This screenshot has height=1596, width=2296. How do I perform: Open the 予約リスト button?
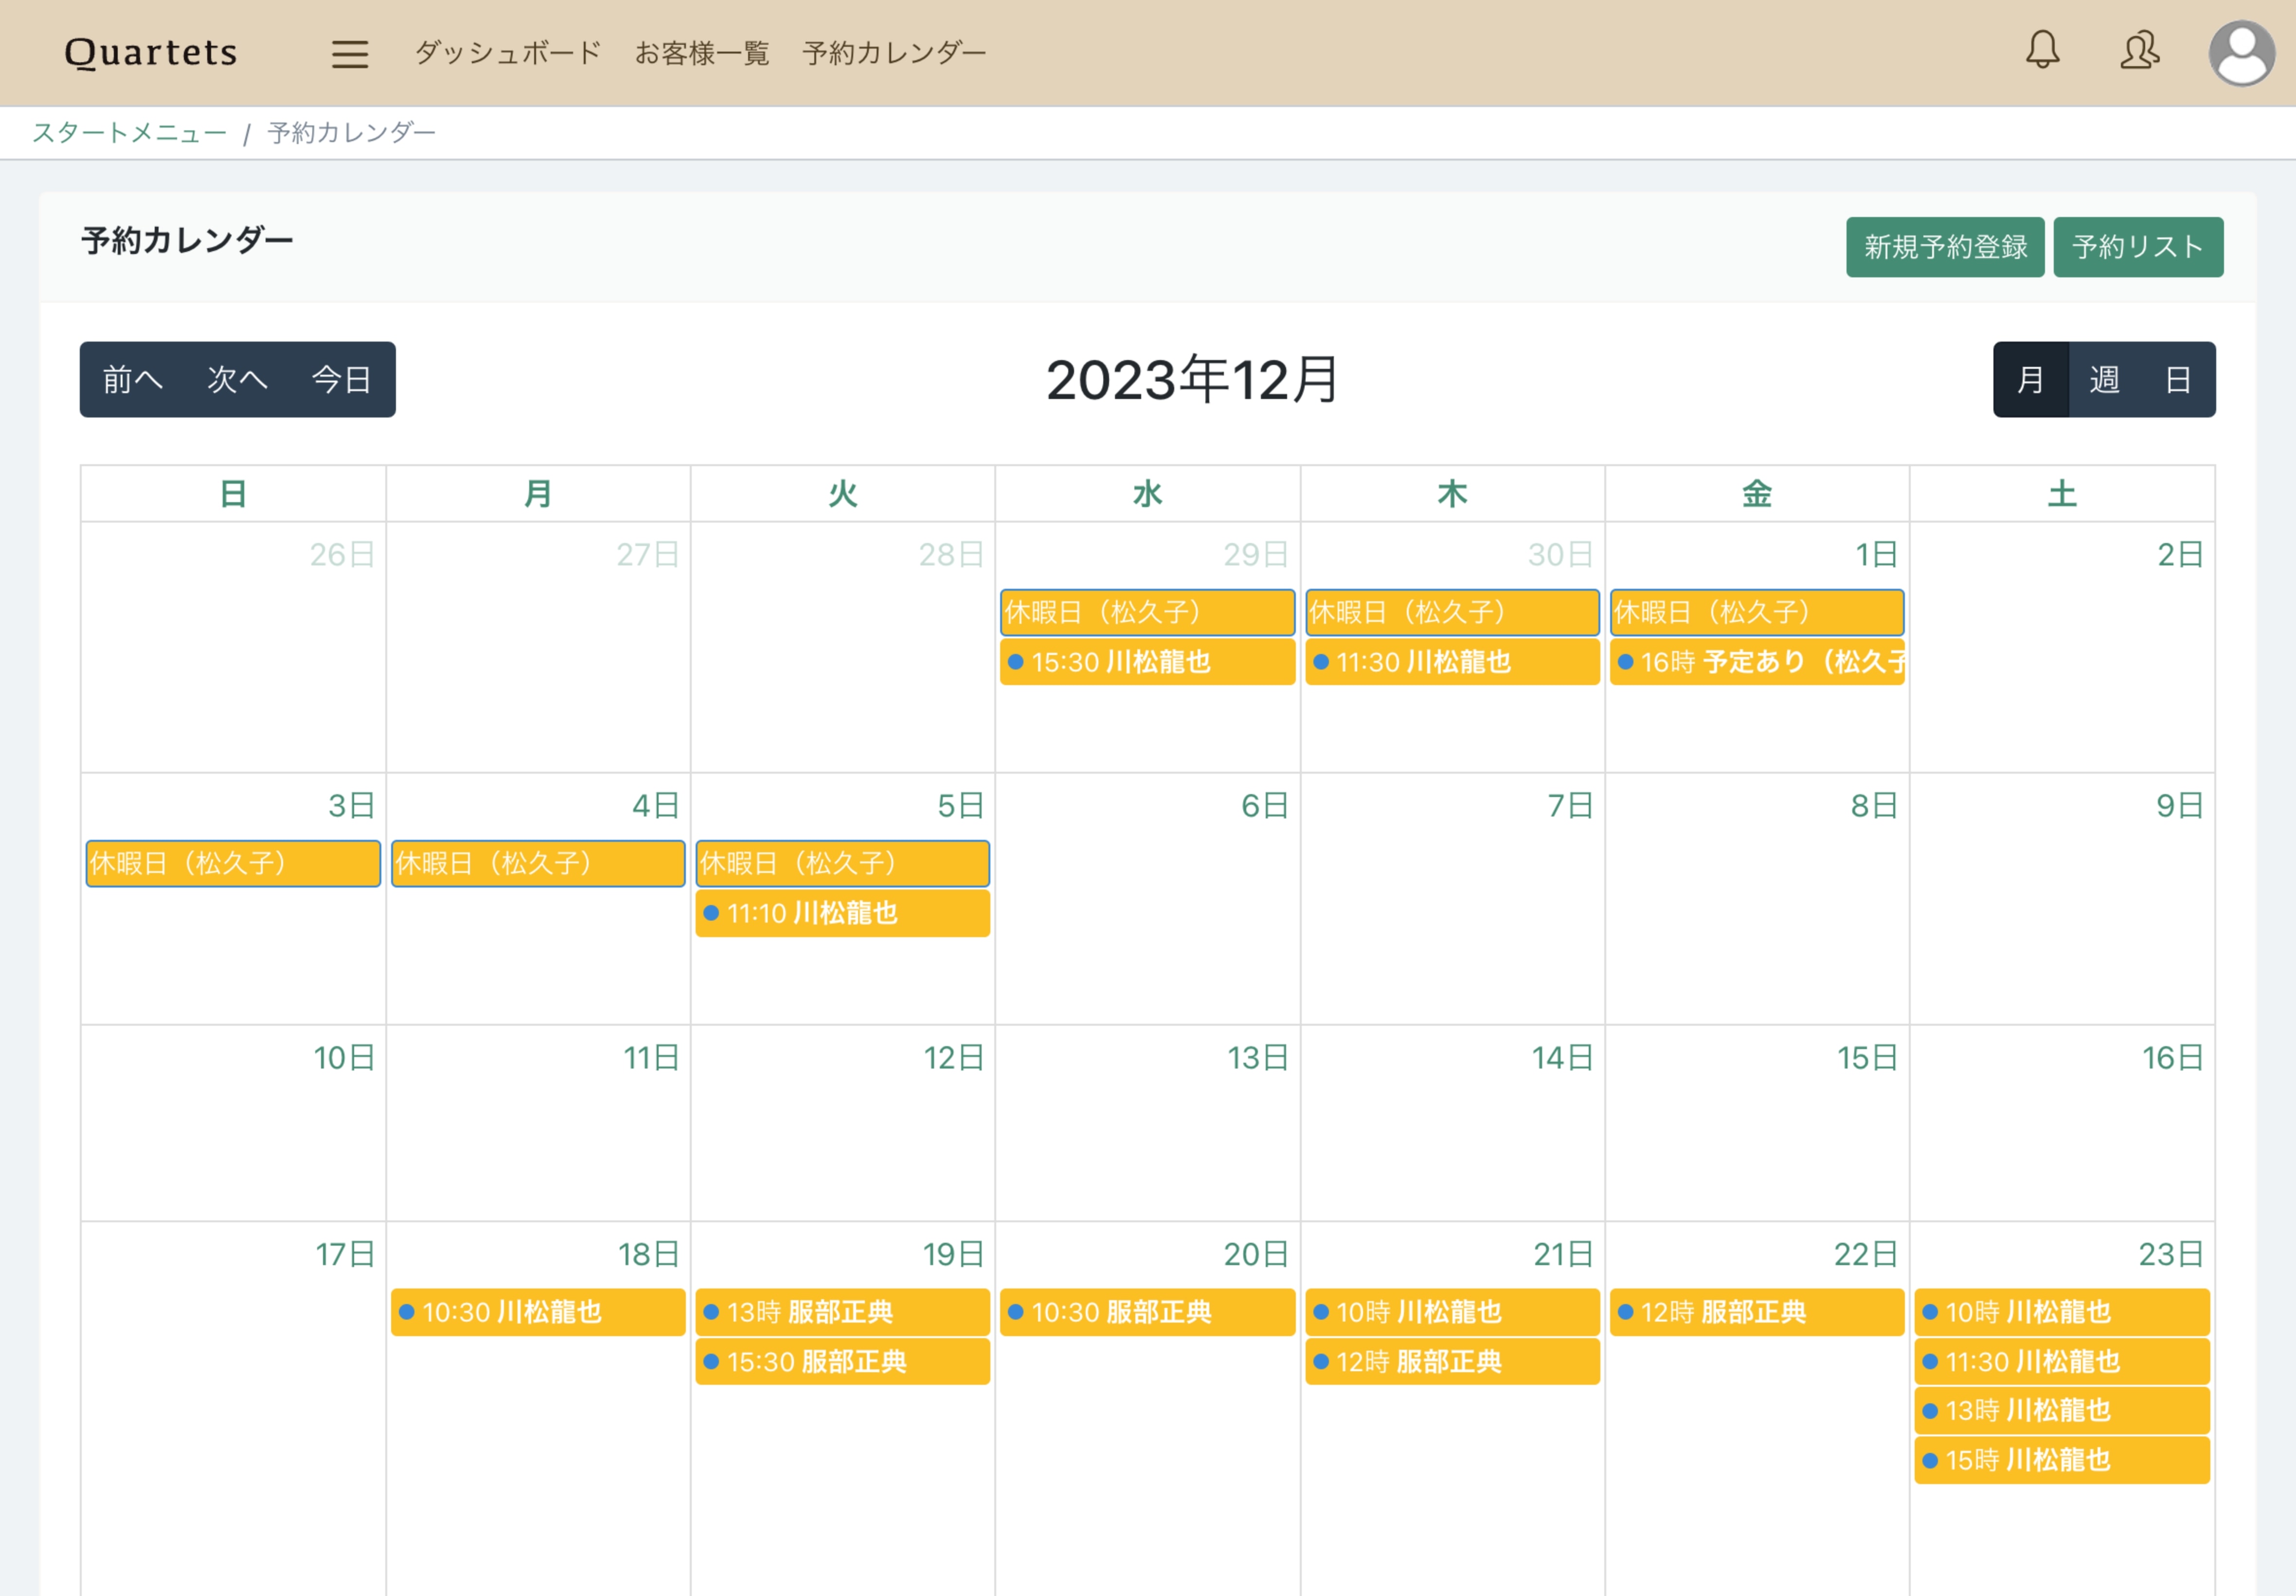[2137, 247]
